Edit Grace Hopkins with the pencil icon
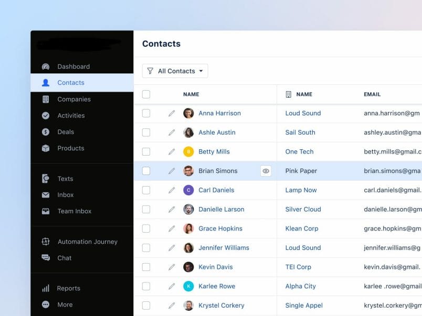The height and width of the screenshot is (316, 422). pyautogui.click(x=172, y=228)
